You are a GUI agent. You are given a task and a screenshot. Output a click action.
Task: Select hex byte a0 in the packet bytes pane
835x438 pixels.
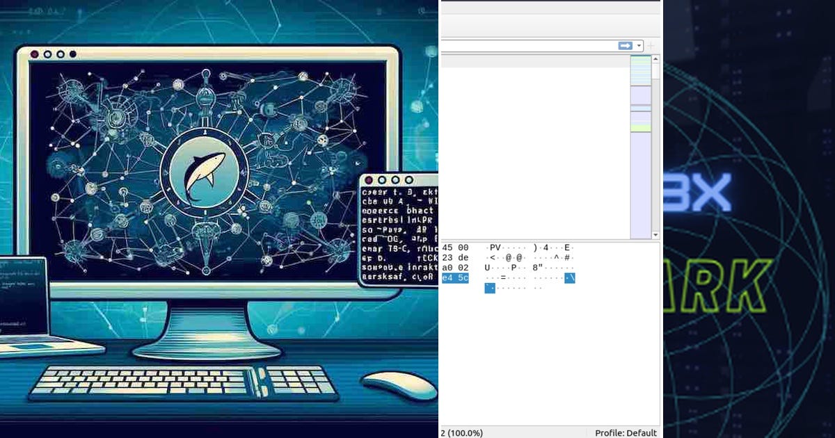click(x=446, y=268)
